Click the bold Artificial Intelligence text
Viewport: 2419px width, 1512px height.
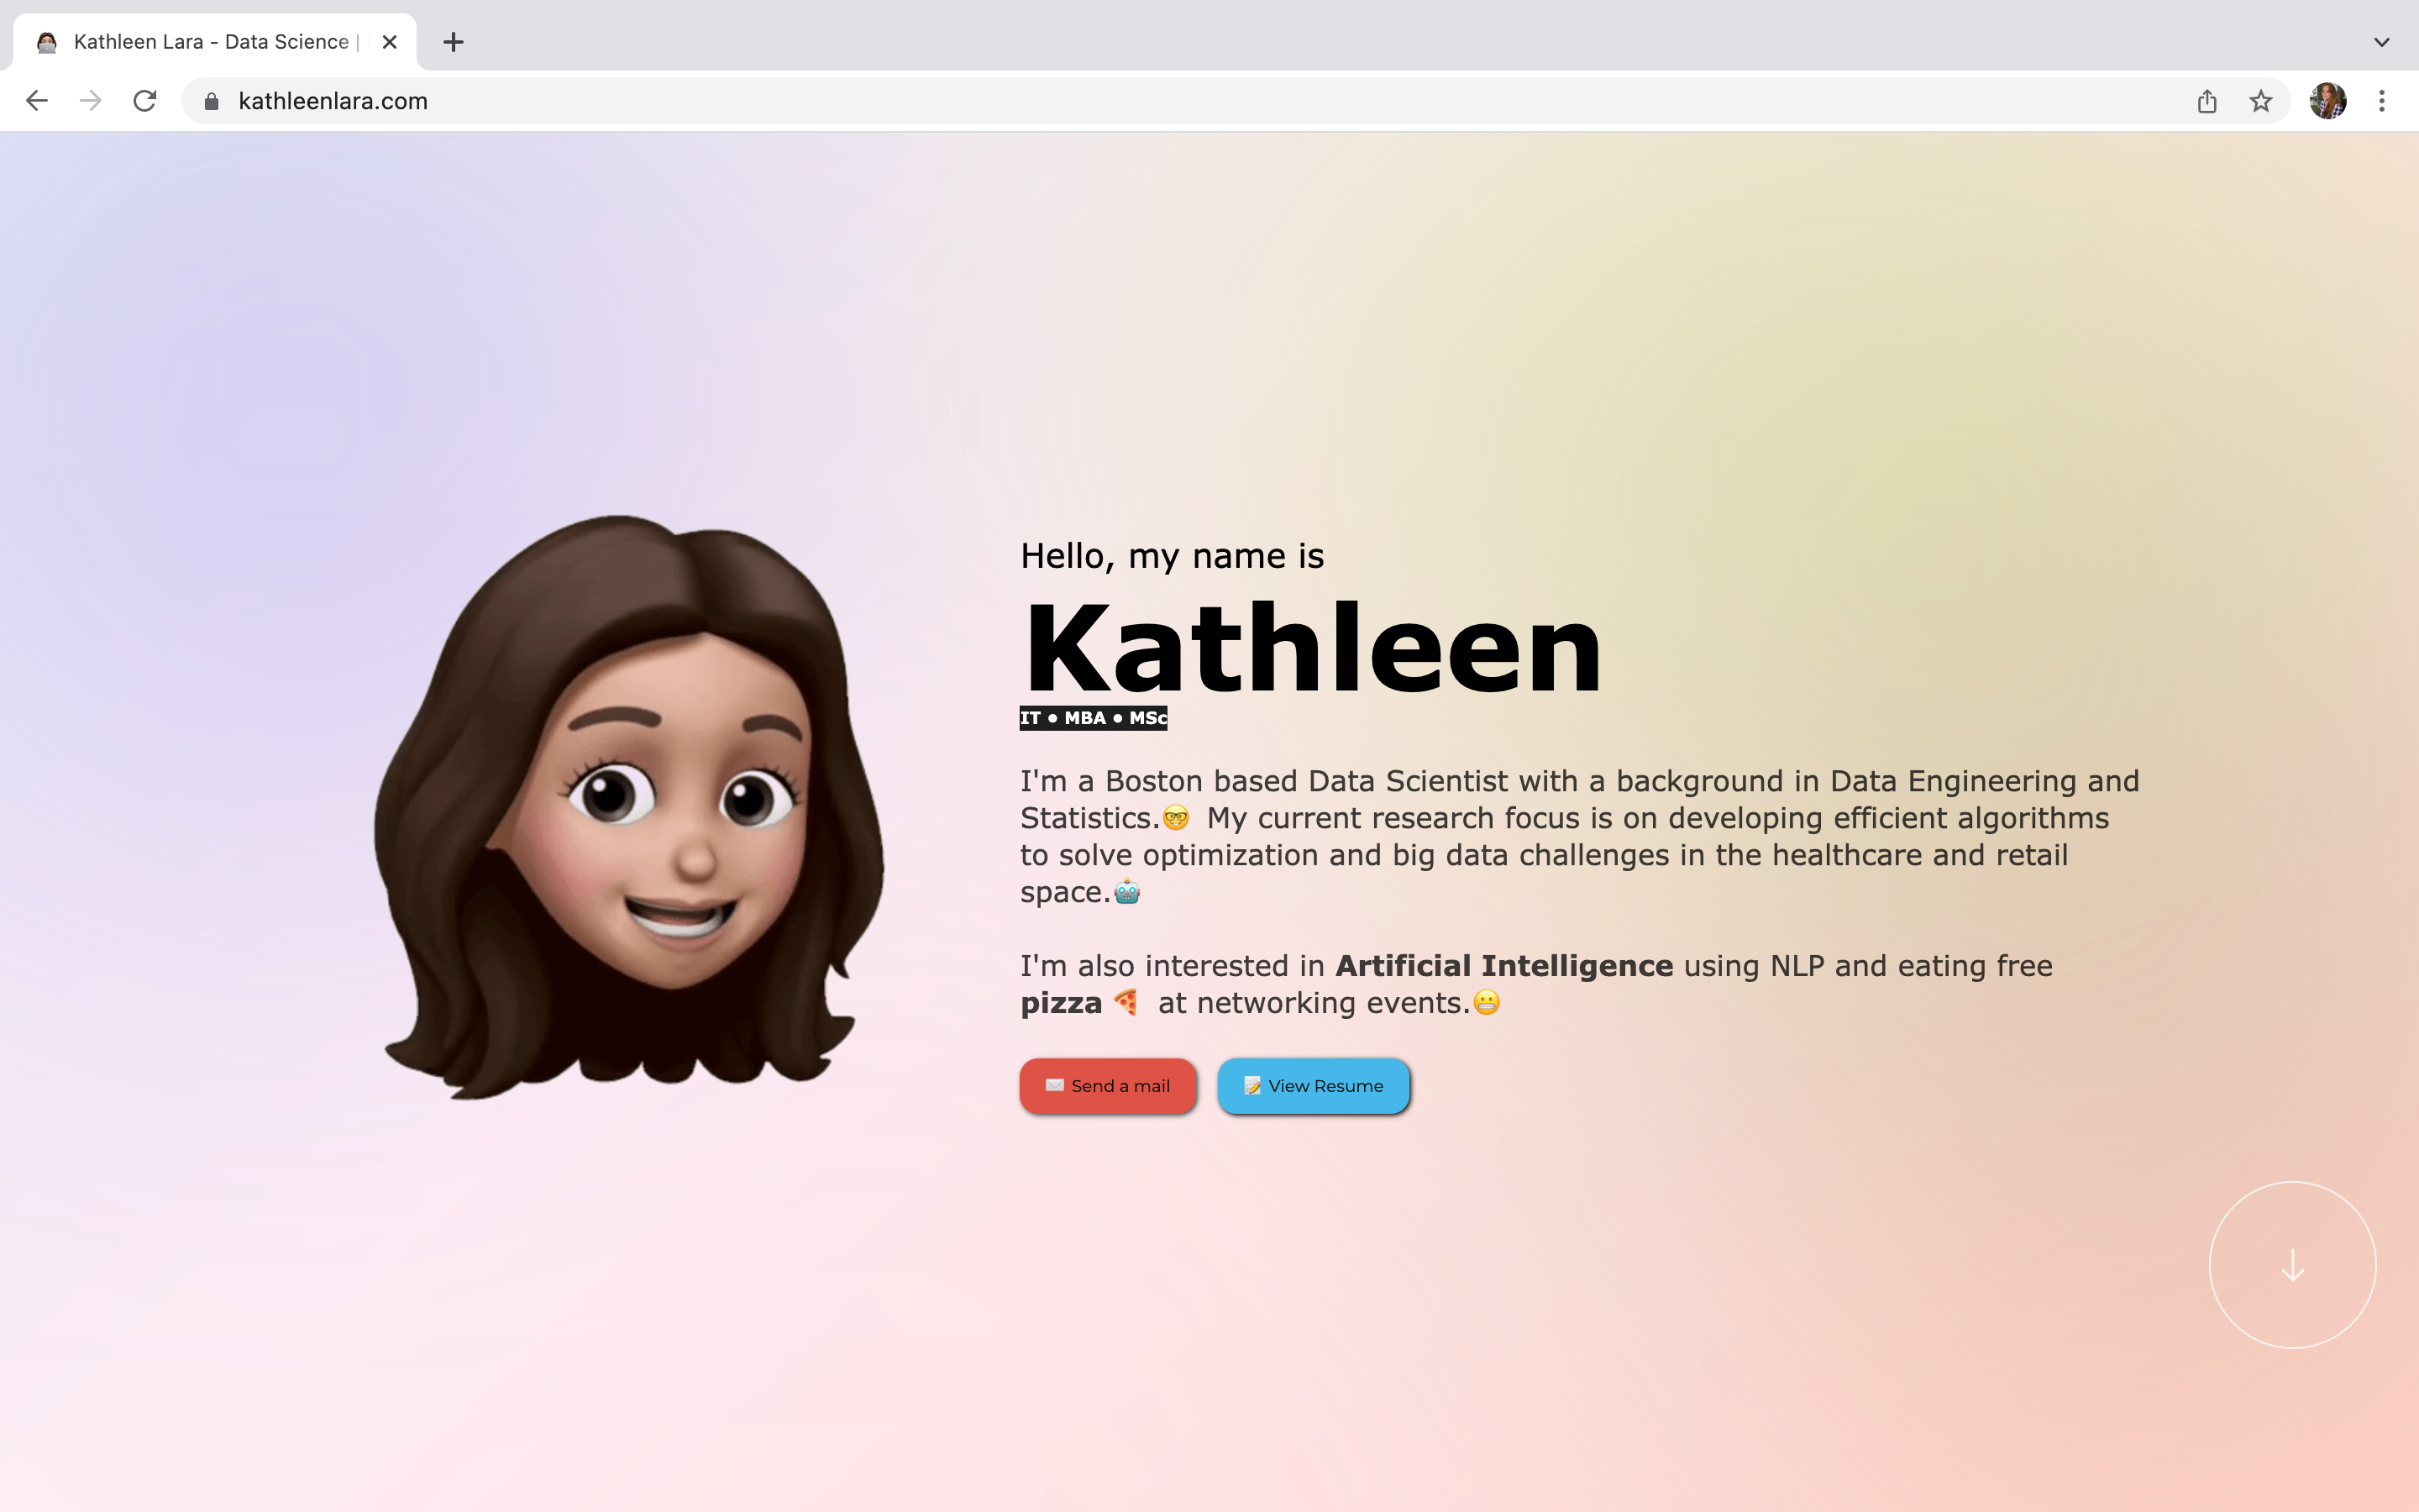[x=1503, y=966]
